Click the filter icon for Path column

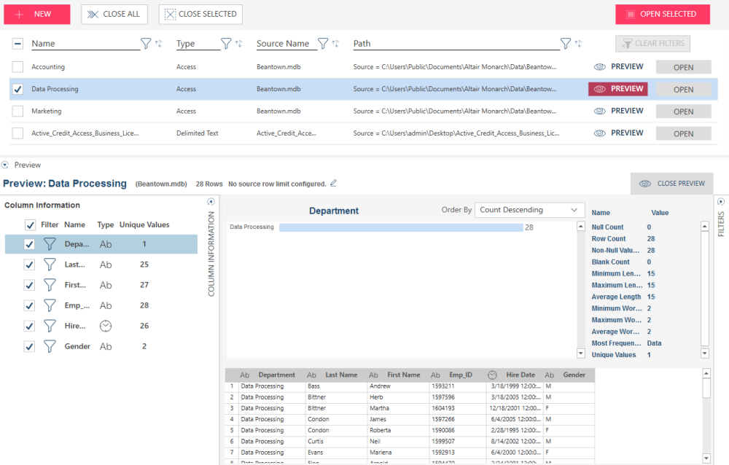pos(565,44)
